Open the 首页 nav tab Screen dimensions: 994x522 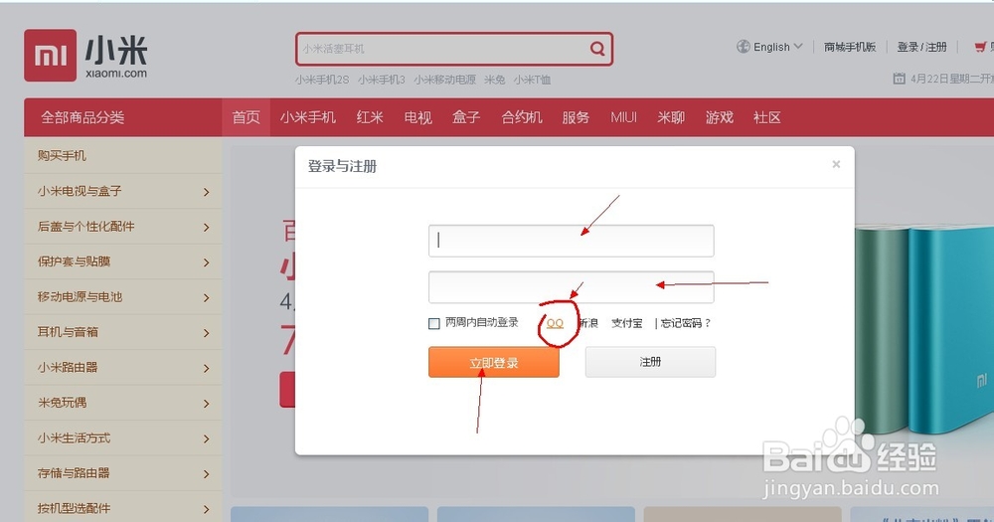(246, 117)
